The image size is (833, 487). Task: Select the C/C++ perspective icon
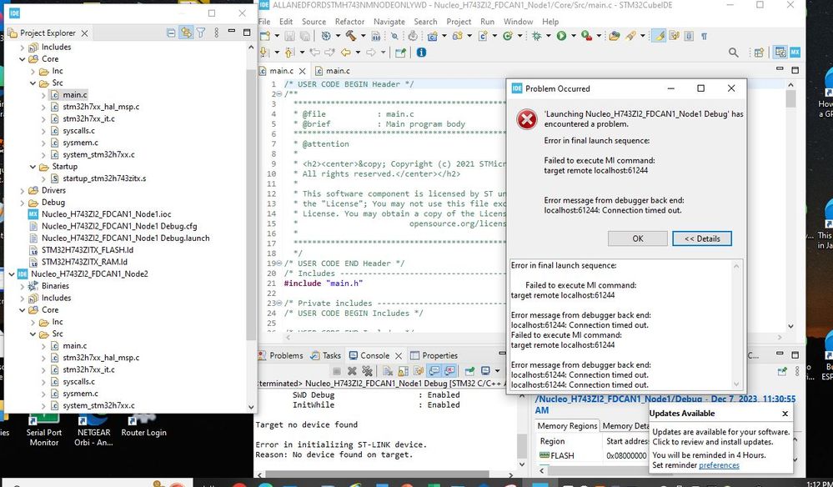(780, 52)
